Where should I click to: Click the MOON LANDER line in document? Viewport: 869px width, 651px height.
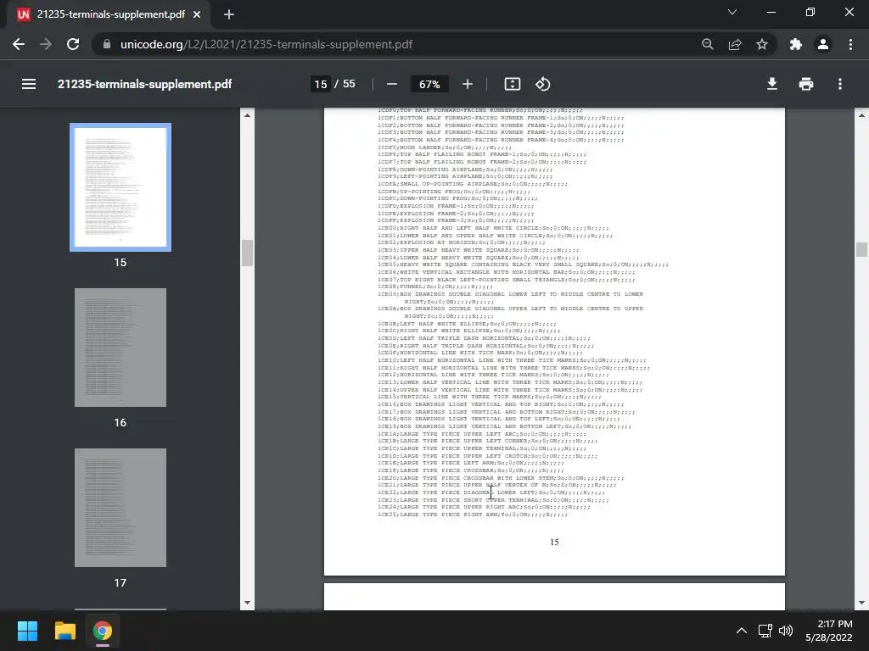445,147
